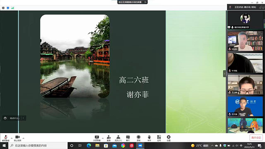This screenshot has width=265, height=149.
Task: Click the screen viewing notification banner
Action: (130, 2)
